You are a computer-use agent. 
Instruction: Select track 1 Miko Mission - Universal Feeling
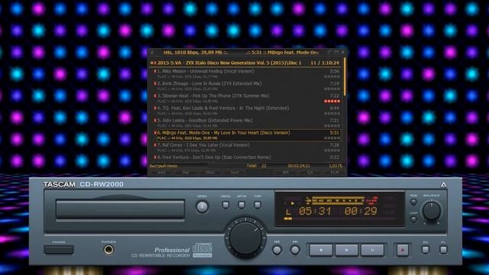[x=247, y=73]
